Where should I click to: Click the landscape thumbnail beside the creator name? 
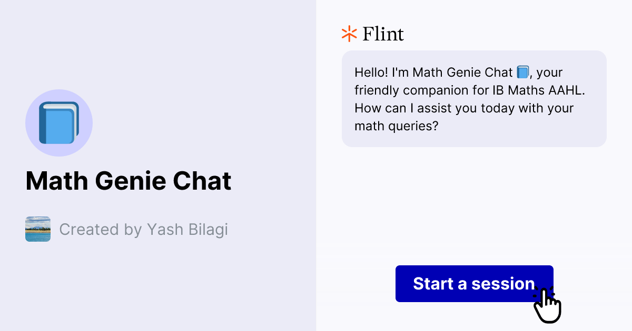click(37, 229)
